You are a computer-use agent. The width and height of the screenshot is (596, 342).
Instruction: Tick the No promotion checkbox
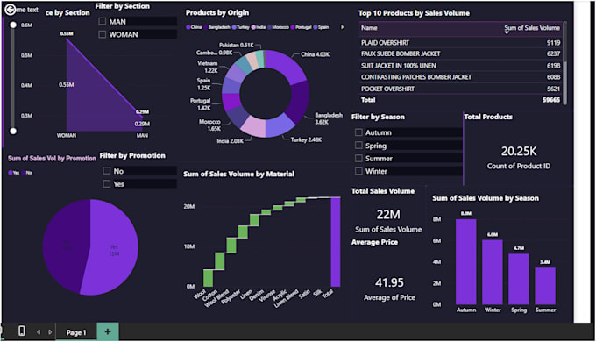pyautogui.click(x=106, y=171)
